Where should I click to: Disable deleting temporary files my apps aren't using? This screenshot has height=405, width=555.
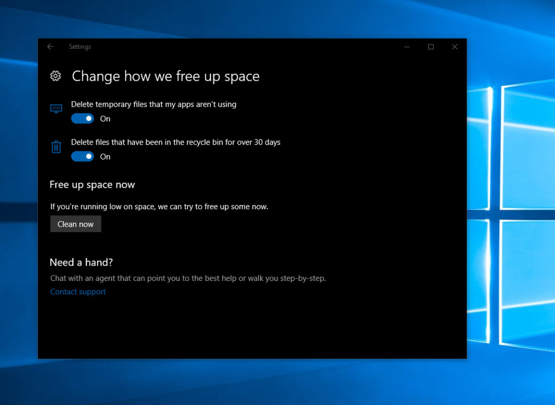tap(82, 118)
